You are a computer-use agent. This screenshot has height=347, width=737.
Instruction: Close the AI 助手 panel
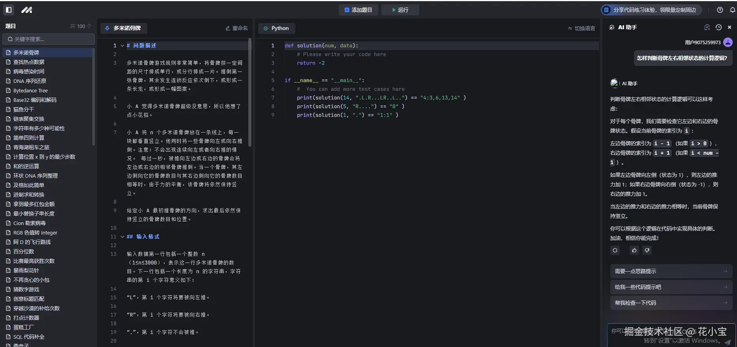(x=729, y=27)
